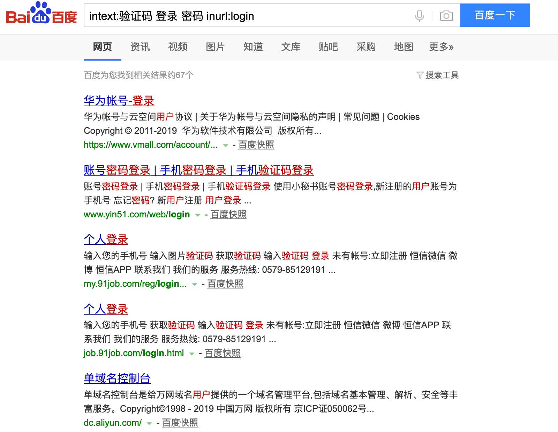Open the 地图 tab
The height and width of the screenshot is (432, 558).
404,47
